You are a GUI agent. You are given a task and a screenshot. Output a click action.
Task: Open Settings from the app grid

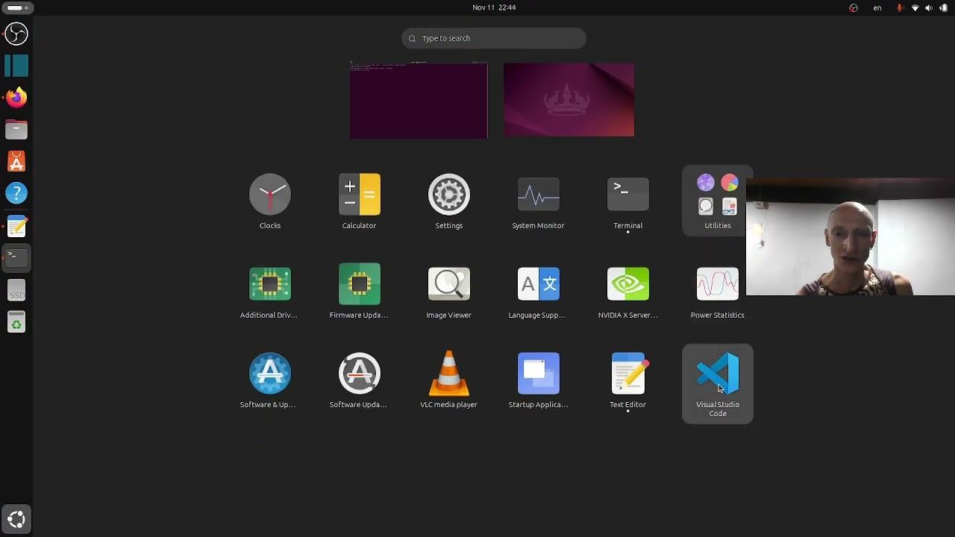click(x=448, y=200)
